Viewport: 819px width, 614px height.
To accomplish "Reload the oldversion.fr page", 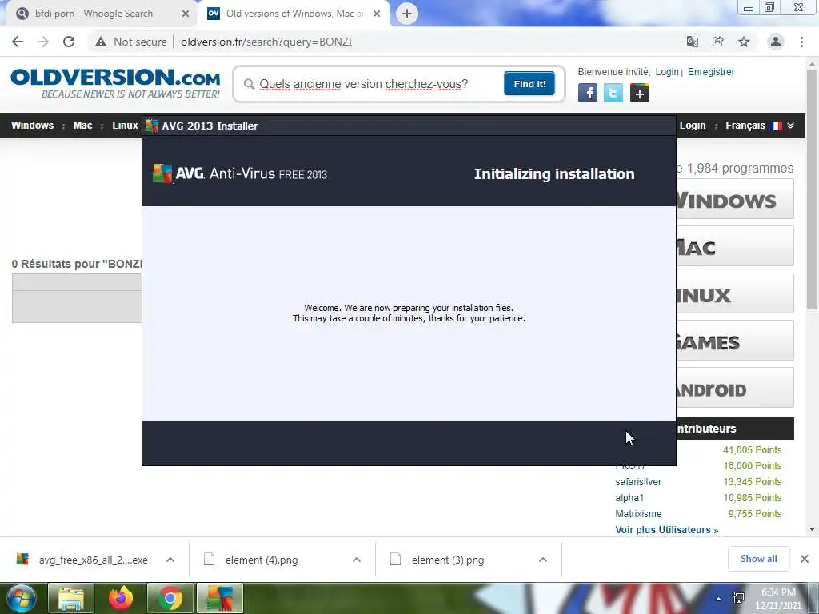I will pyautogui.click(x=69, y=42).
